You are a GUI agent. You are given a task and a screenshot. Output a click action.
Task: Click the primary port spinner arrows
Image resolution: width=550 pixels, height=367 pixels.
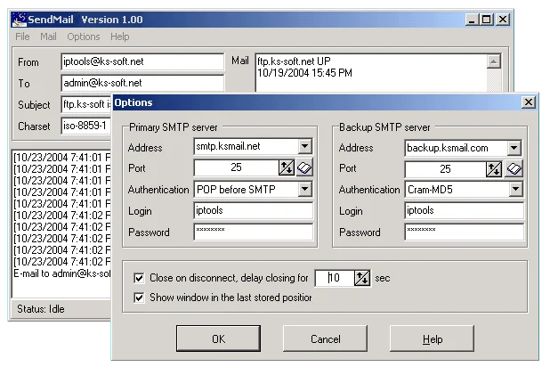click(x=287, y=167)
